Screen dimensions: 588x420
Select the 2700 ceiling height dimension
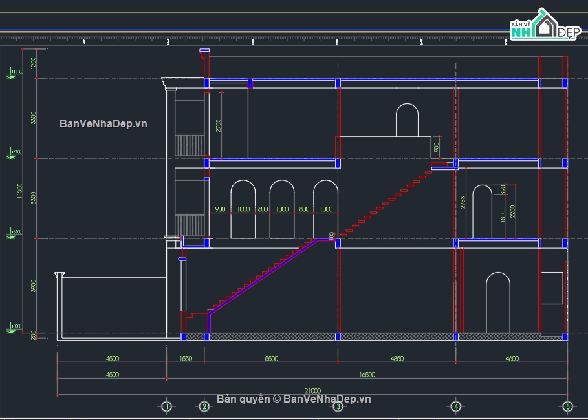pyautogui.click(x=219, y=125)
